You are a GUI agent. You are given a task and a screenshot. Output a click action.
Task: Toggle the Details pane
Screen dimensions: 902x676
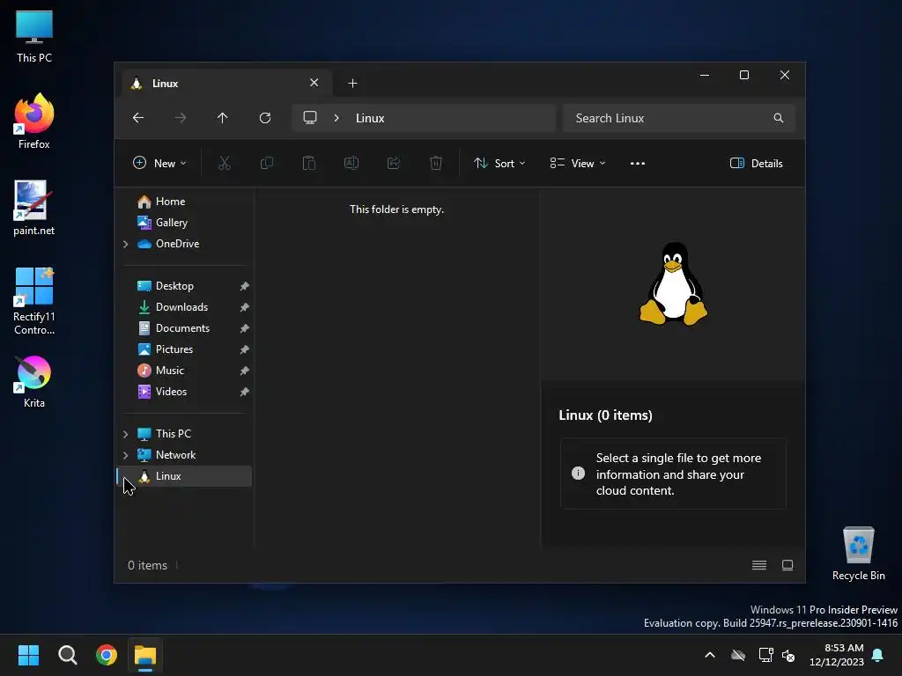coord(756,163)
